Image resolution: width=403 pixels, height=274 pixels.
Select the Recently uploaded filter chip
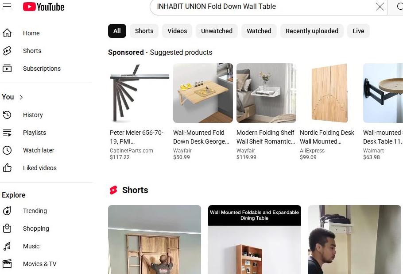(x=312, y=31)
